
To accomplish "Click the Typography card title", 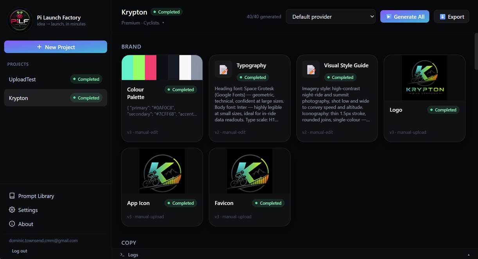I will pyautogui.click(x=252, y=66).
